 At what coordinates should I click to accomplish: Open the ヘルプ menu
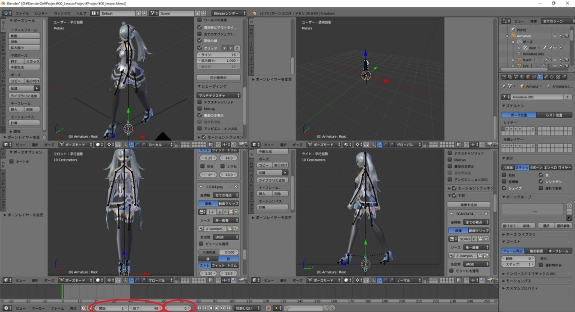coord(81,12)
